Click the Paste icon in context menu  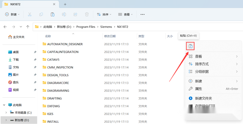point(191,46)
